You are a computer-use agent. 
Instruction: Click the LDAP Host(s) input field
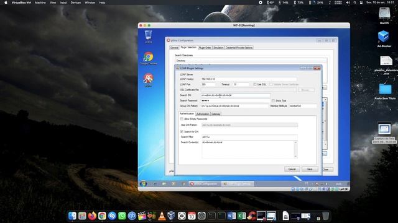pyautogui.click(x=249, y=79)
